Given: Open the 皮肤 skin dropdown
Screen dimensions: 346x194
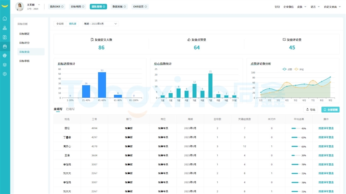Looking at the screenshot, I should tap(302, 7).
